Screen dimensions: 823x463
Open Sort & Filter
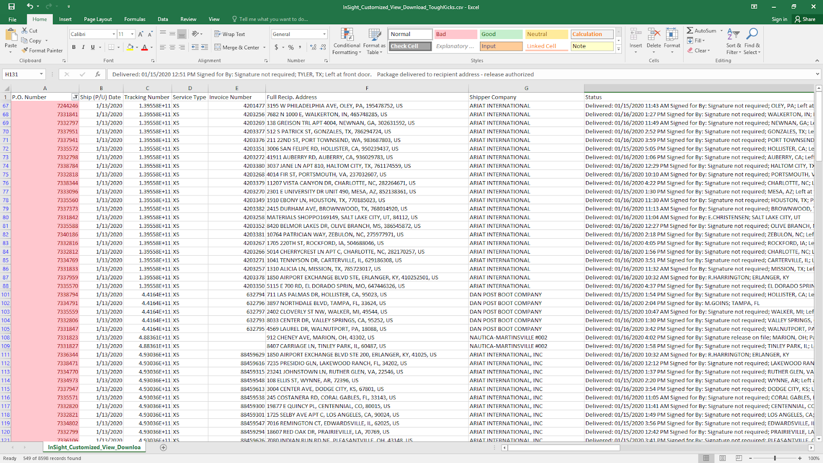click(733, 42)
